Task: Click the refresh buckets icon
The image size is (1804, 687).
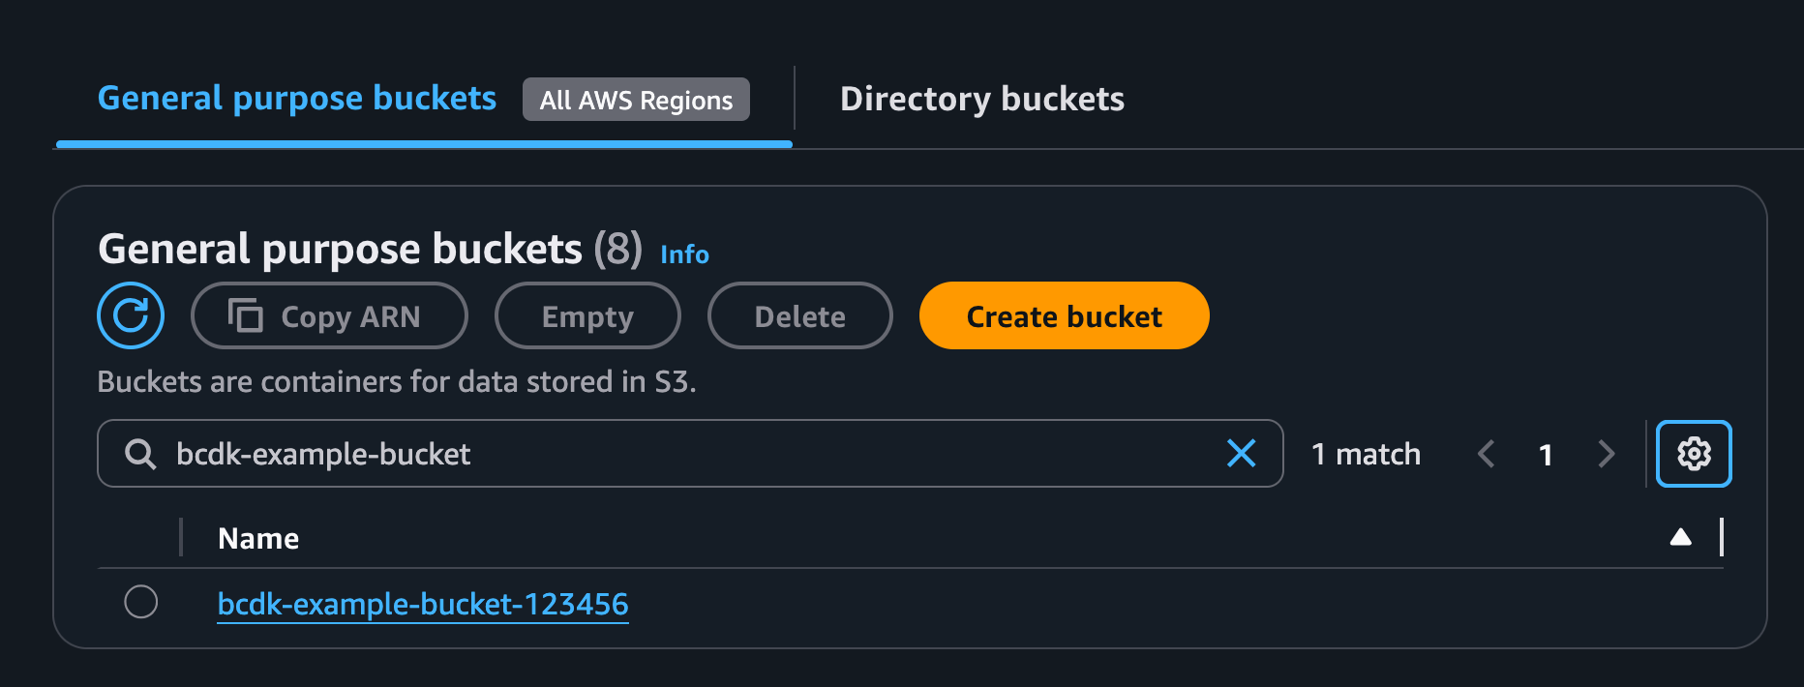Action: pyautogui.click(x=132, y=315)
